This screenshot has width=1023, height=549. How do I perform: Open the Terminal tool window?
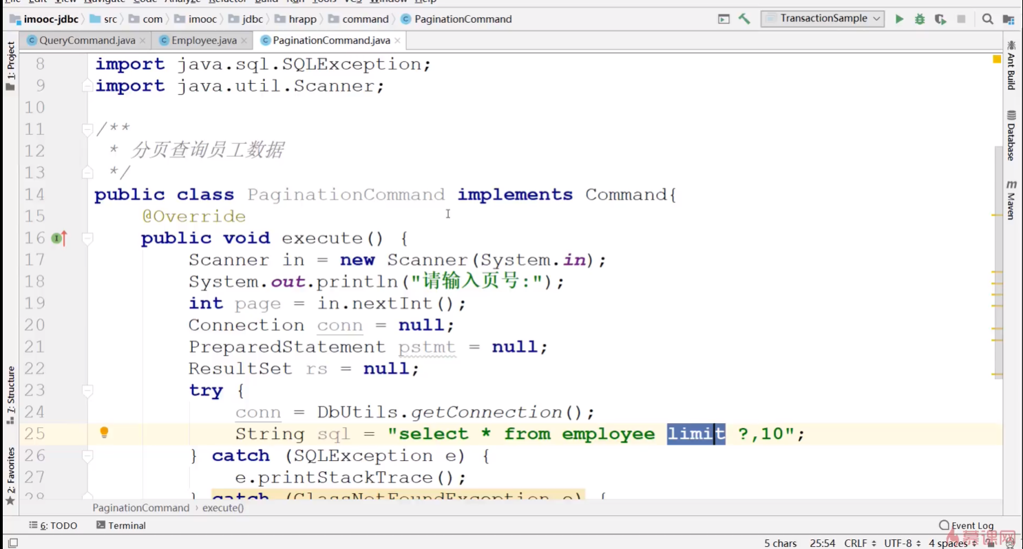pos(121,526)
